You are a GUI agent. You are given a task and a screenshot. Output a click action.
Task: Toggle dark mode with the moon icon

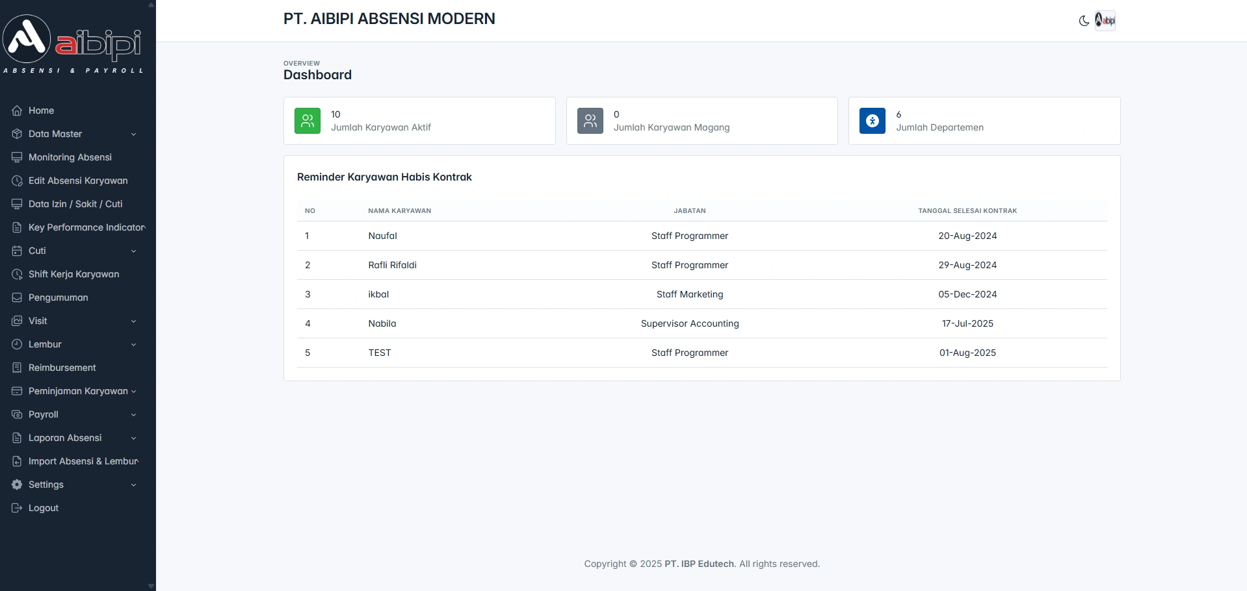coord(1084,21)
